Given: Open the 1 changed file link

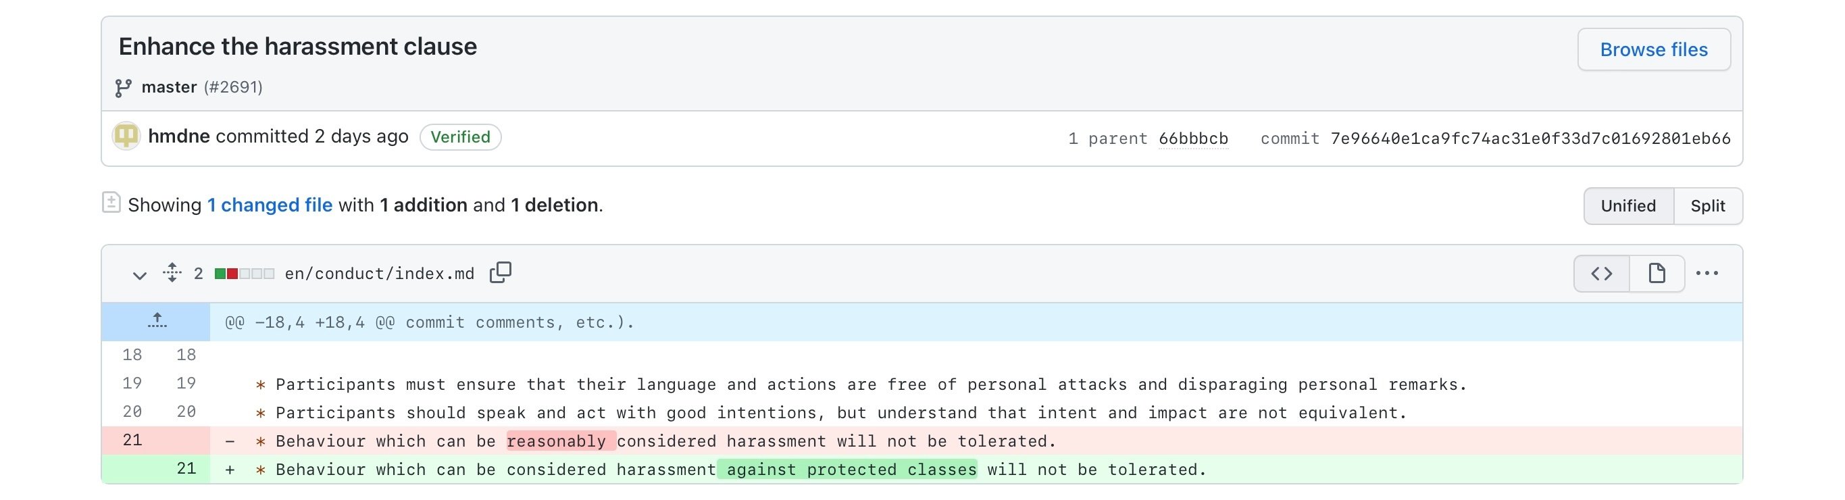Looking at the screenshot, I should tap(270, 205).
